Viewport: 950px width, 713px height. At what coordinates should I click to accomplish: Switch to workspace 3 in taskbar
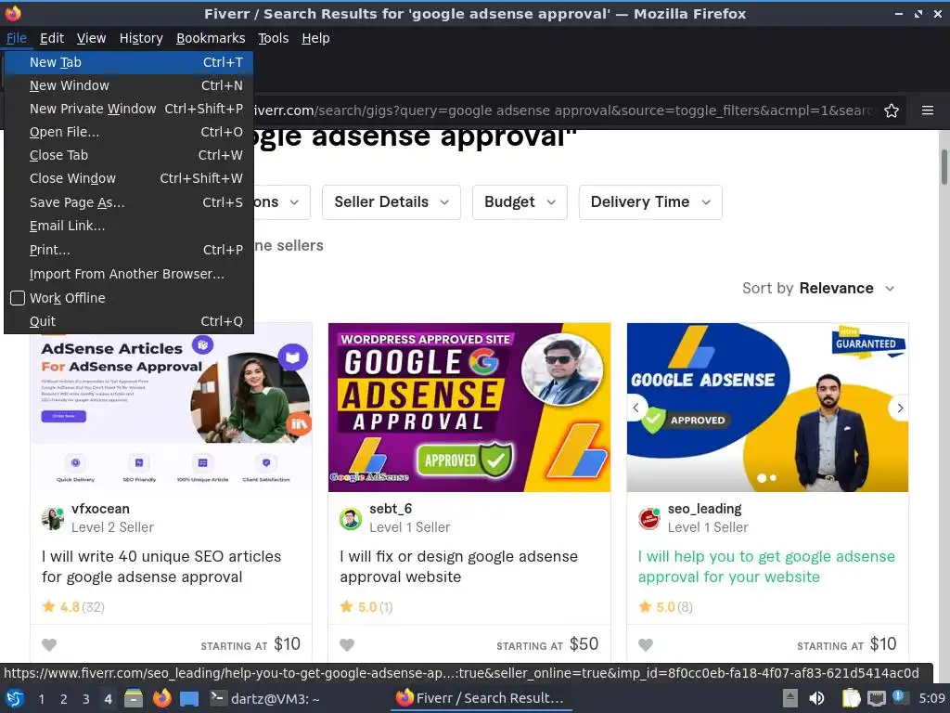[86, 699]
